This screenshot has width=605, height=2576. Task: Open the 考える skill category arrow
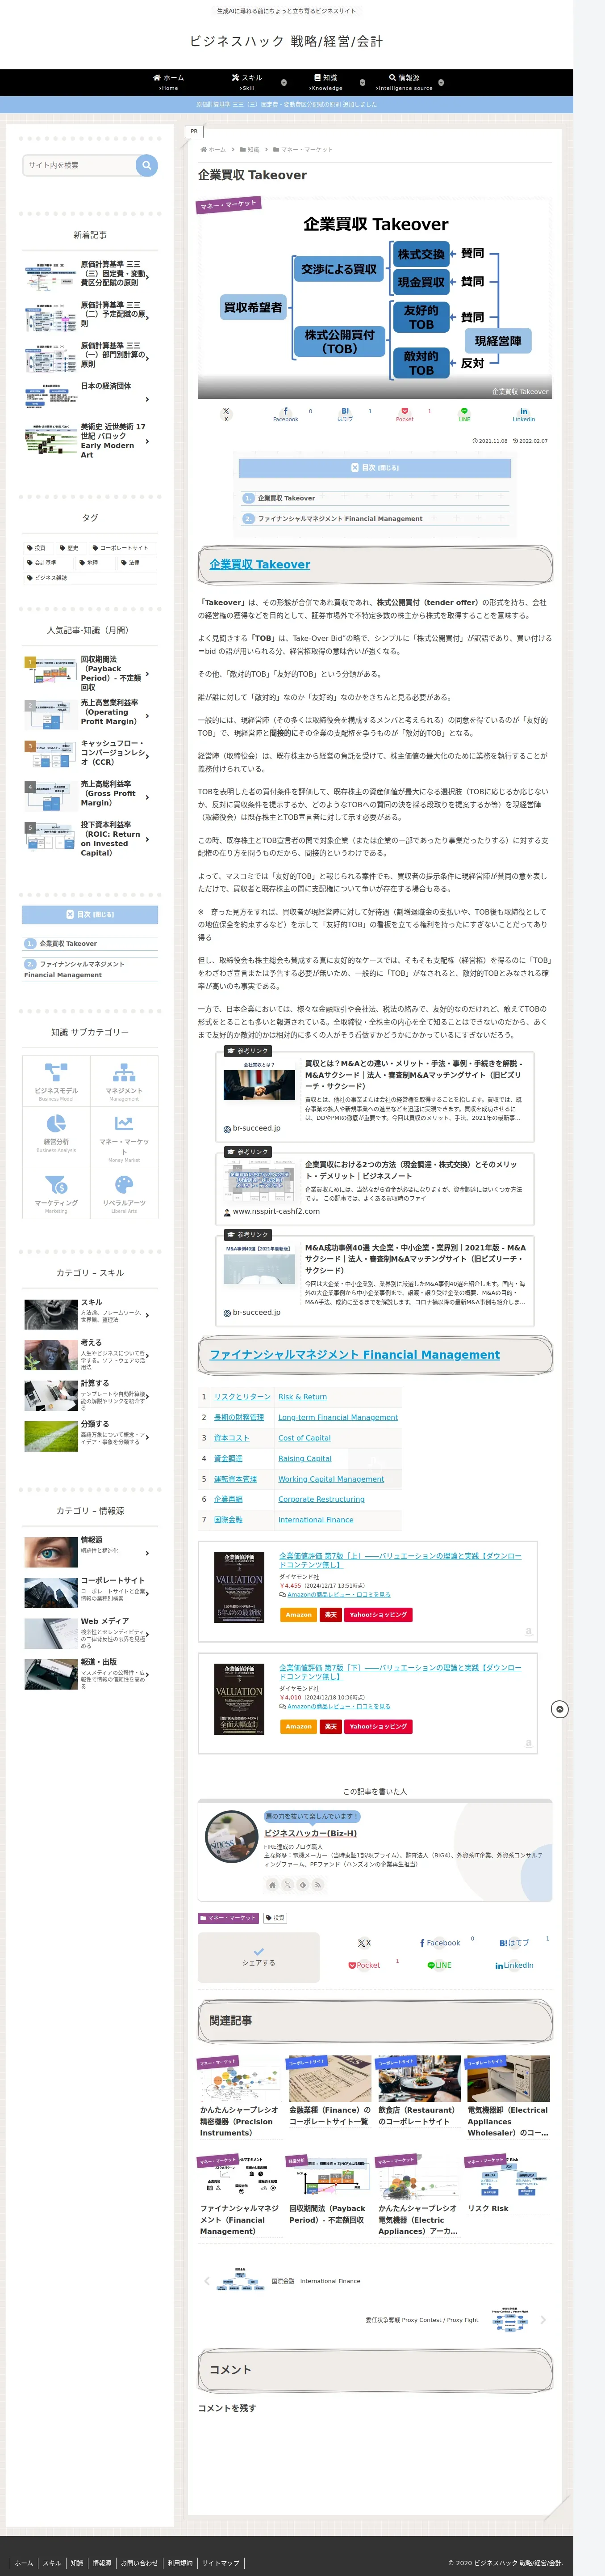(x=147, y=1356)
